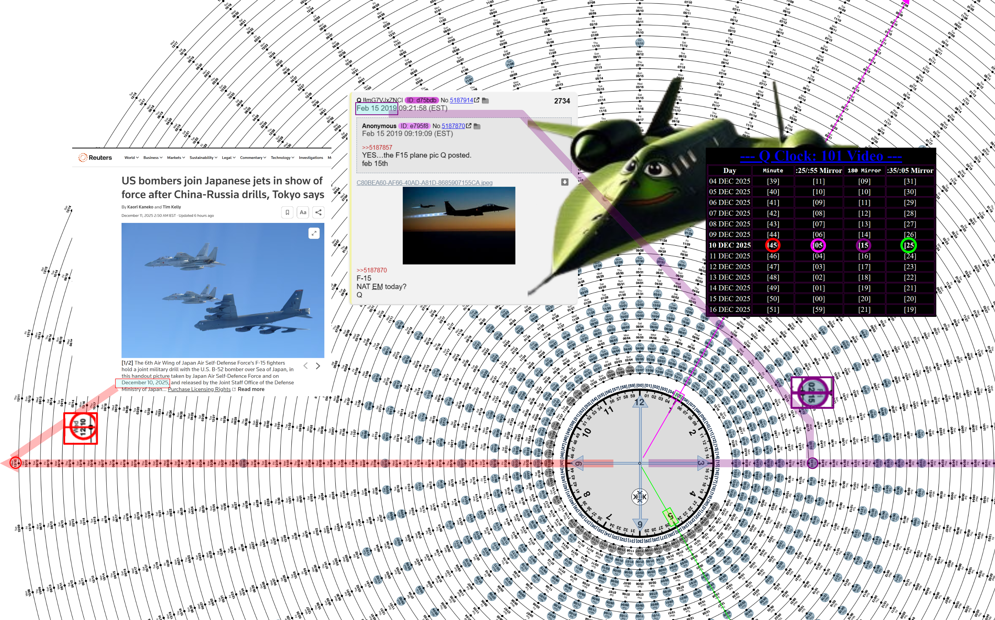Click the folder icon beside post No.5187870
This screenshot has width=995, height=620.
pos(477,126)
